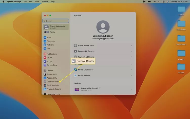Select Jeremy's MacBook Air device
This screenshot has height=119, width=190.
coord(103,89)
